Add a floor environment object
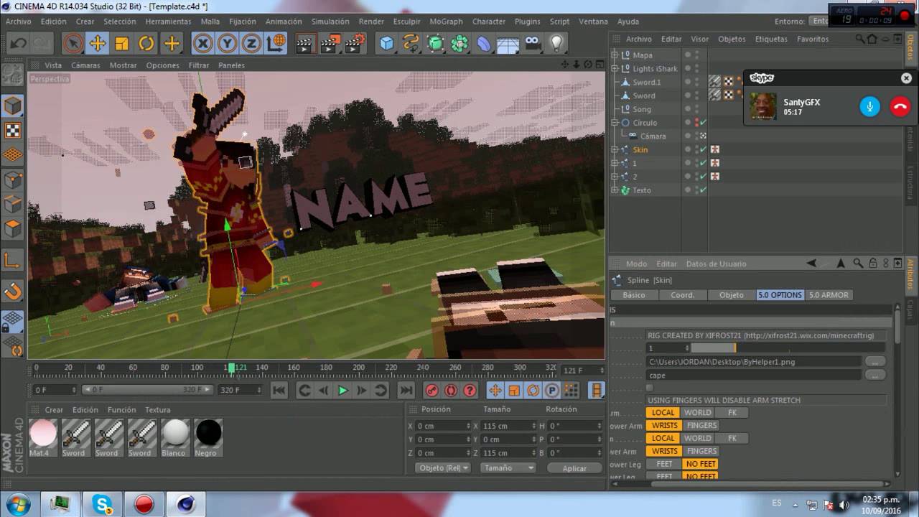 508,44
